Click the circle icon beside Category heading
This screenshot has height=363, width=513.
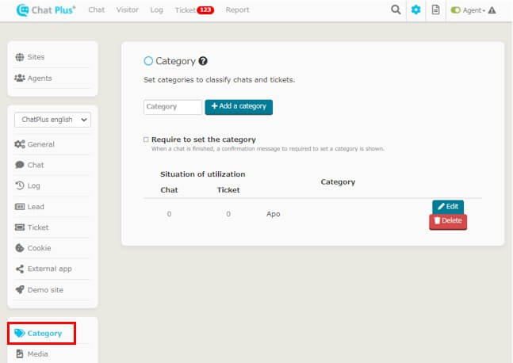148,61
